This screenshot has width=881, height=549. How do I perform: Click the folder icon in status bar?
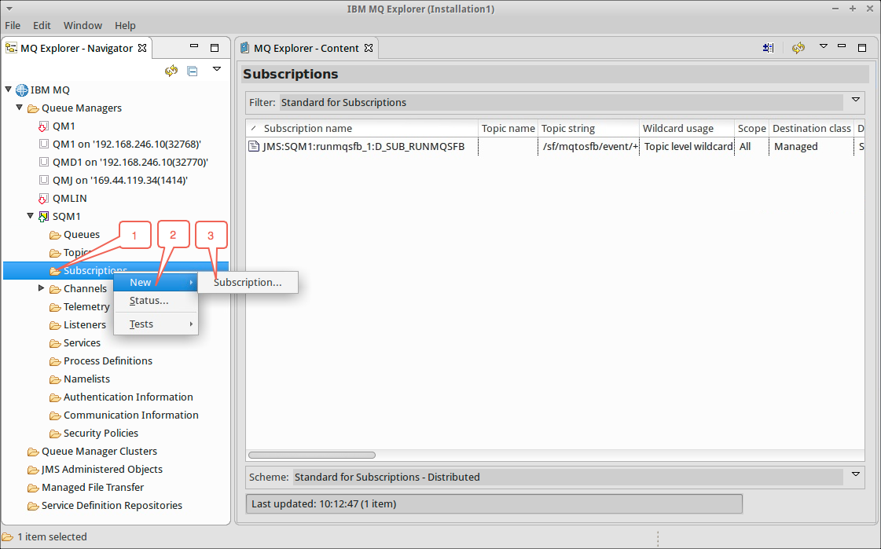click(x=7, y=537)
